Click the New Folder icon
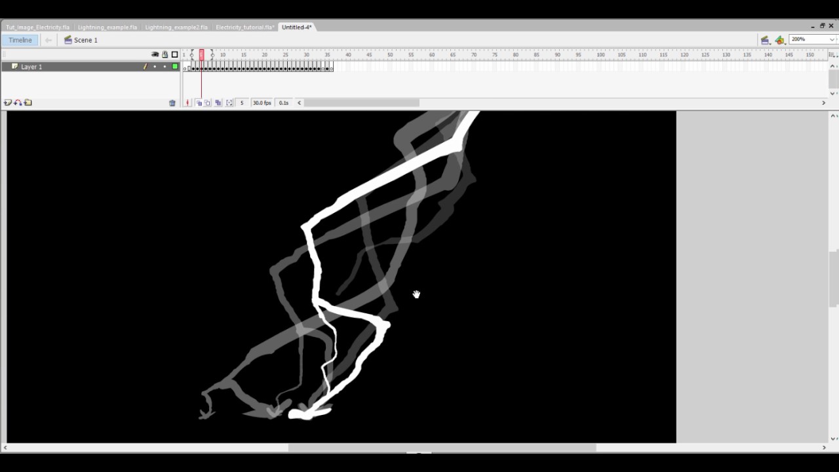This screenshot has height=472, width=839. [28, 103]
